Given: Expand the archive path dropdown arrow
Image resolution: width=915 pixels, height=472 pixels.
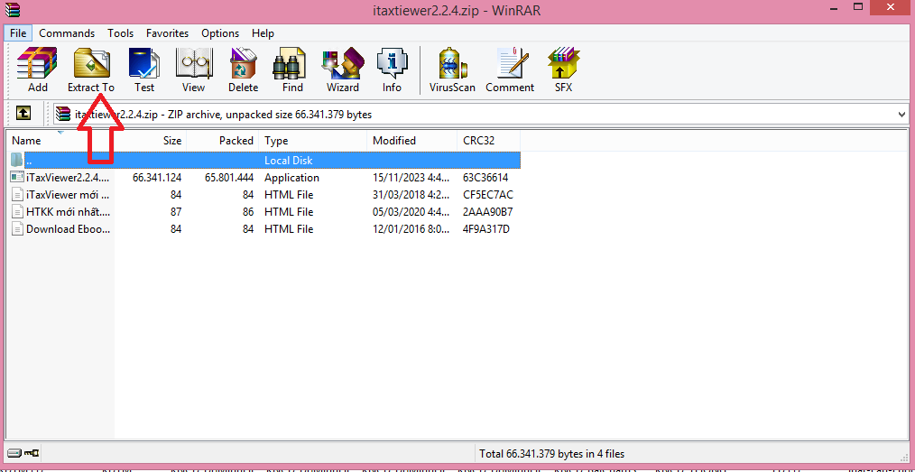Looking at the screenshot, I should (x=902, y=115).
